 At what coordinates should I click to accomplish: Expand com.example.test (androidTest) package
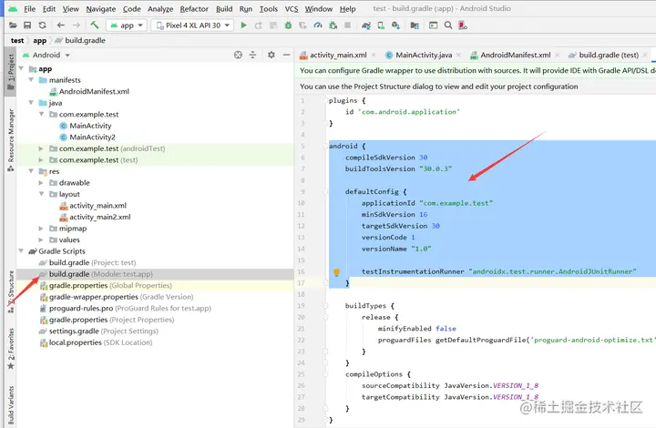point(41,148)
